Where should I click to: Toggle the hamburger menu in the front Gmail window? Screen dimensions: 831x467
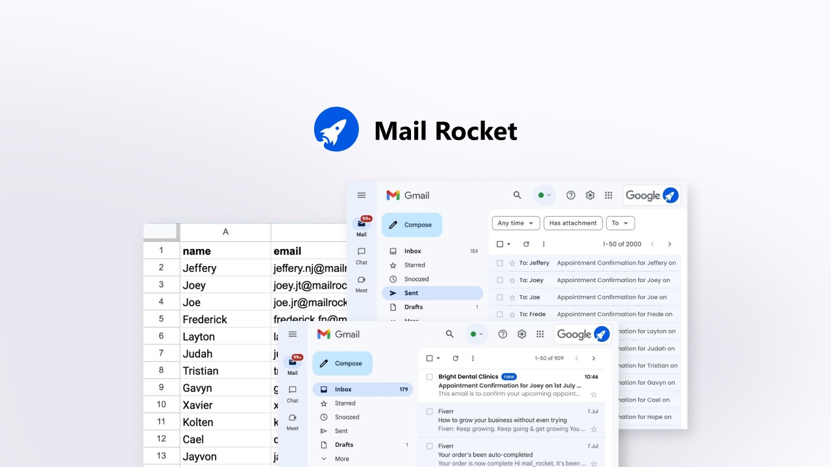tap(293, 334)
